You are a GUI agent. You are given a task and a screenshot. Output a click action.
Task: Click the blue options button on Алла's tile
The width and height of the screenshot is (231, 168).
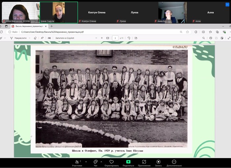coord(227,5)
